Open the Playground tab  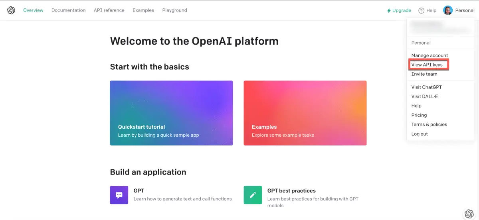(x=174, y=10)
